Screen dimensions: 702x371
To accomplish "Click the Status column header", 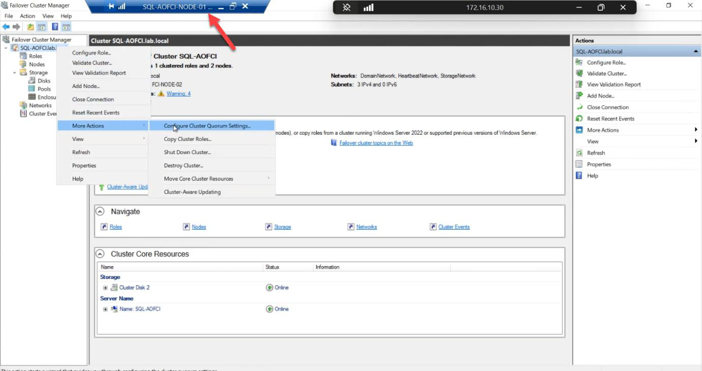I will tap(288, 267).
